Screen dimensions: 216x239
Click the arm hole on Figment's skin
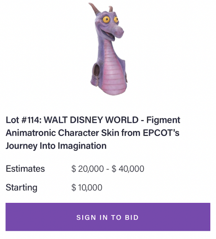pyautogui.click(x=97, y=70)
